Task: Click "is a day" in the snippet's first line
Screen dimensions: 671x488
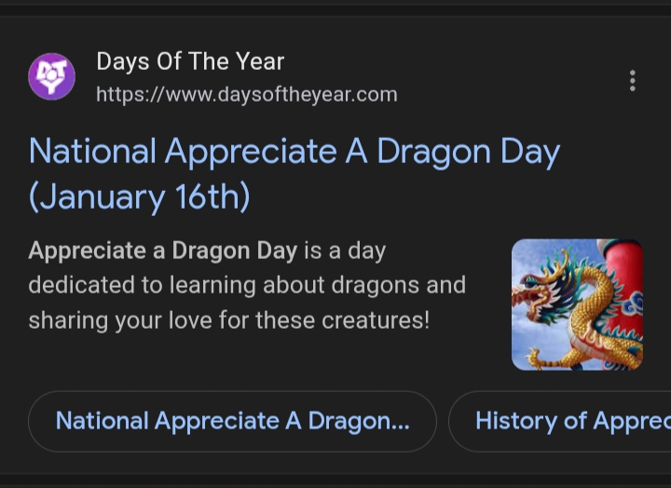Action: [344, 251]
